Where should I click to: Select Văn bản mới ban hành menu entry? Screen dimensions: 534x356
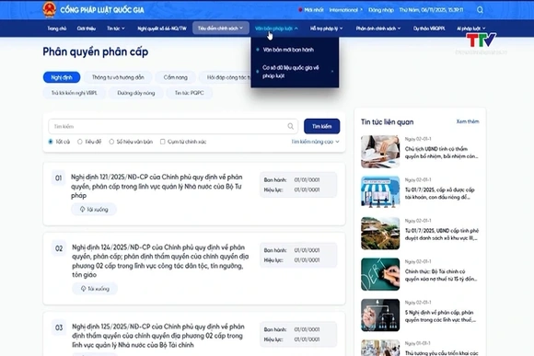[288, 50]
